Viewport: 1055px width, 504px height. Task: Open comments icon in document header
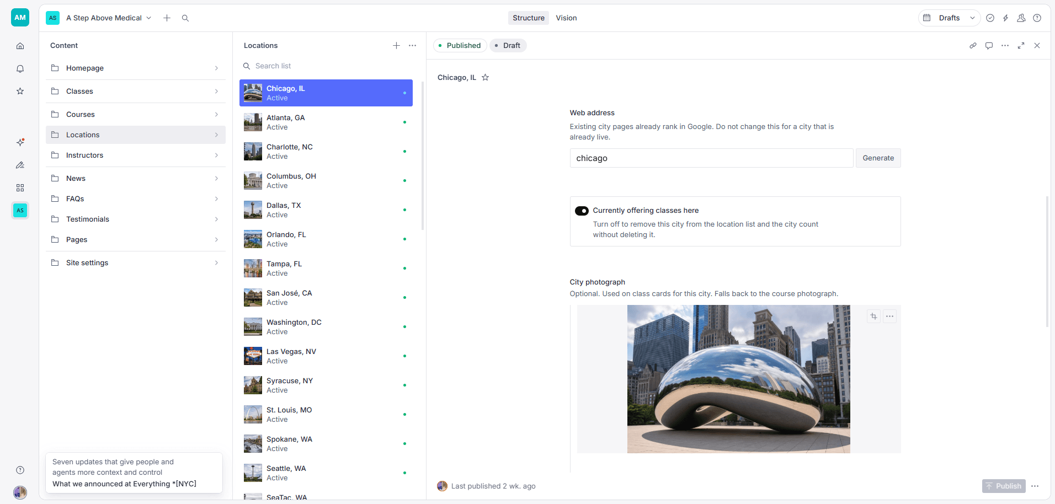989,45
